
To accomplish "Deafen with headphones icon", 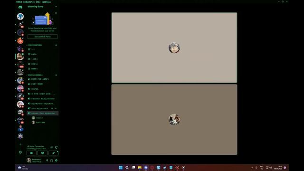I will [52, 161].
